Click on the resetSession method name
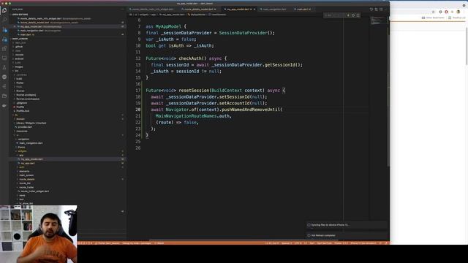Viewport: 468px width, 263px height. click(195, 91)
